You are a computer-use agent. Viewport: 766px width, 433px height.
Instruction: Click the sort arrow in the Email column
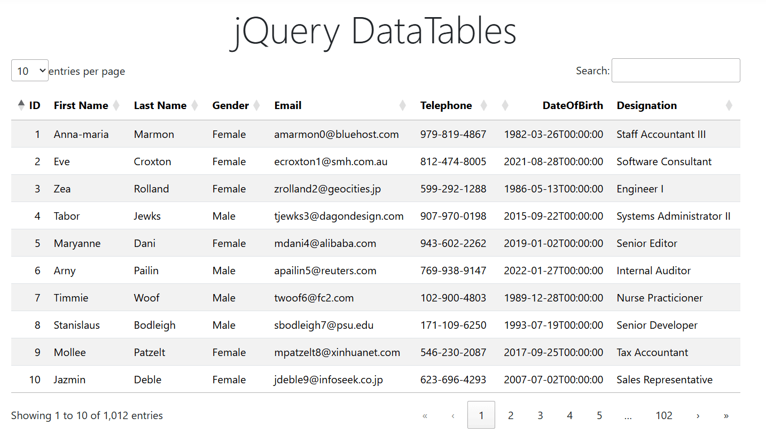(x=402, y=105)
